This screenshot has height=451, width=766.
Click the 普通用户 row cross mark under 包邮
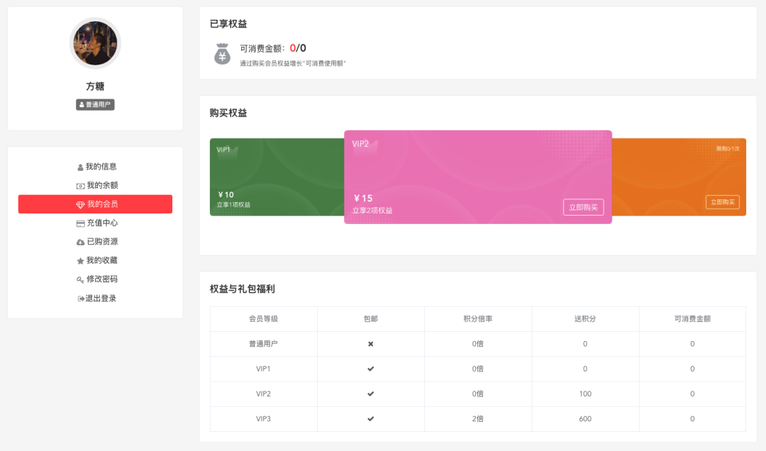pos(370,344)
